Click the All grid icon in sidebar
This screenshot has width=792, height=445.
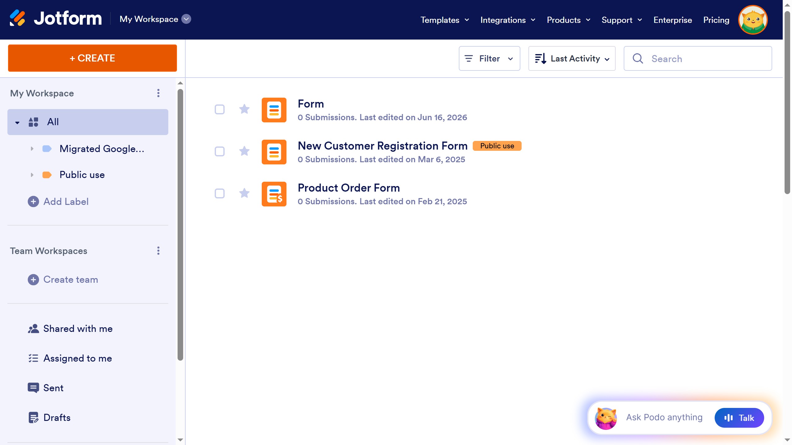coord(33,122)
